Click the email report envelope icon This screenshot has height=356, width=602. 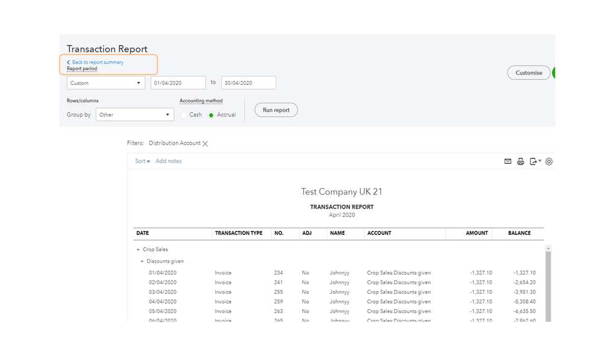pos(507,161)
